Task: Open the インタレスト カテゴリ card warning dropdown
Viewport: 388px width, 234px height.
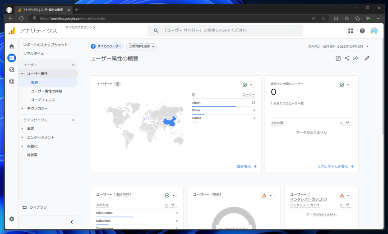Action: coord(345,195)
